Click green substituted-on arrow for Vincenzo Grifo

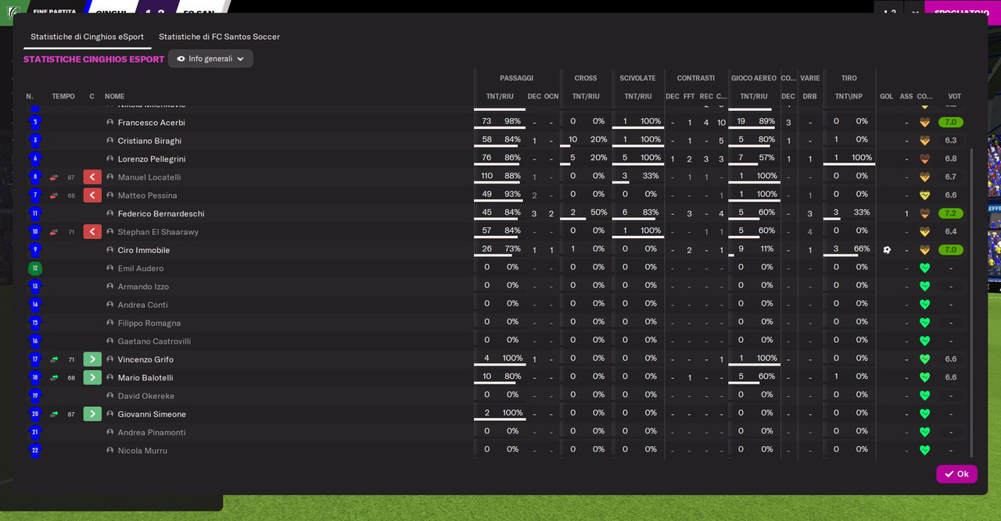pos(92,359)
